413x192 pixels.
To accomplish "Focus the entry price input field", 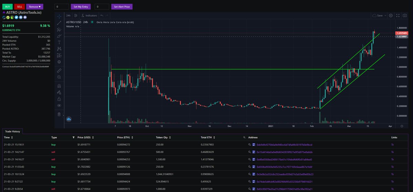I will pos(62,7).
